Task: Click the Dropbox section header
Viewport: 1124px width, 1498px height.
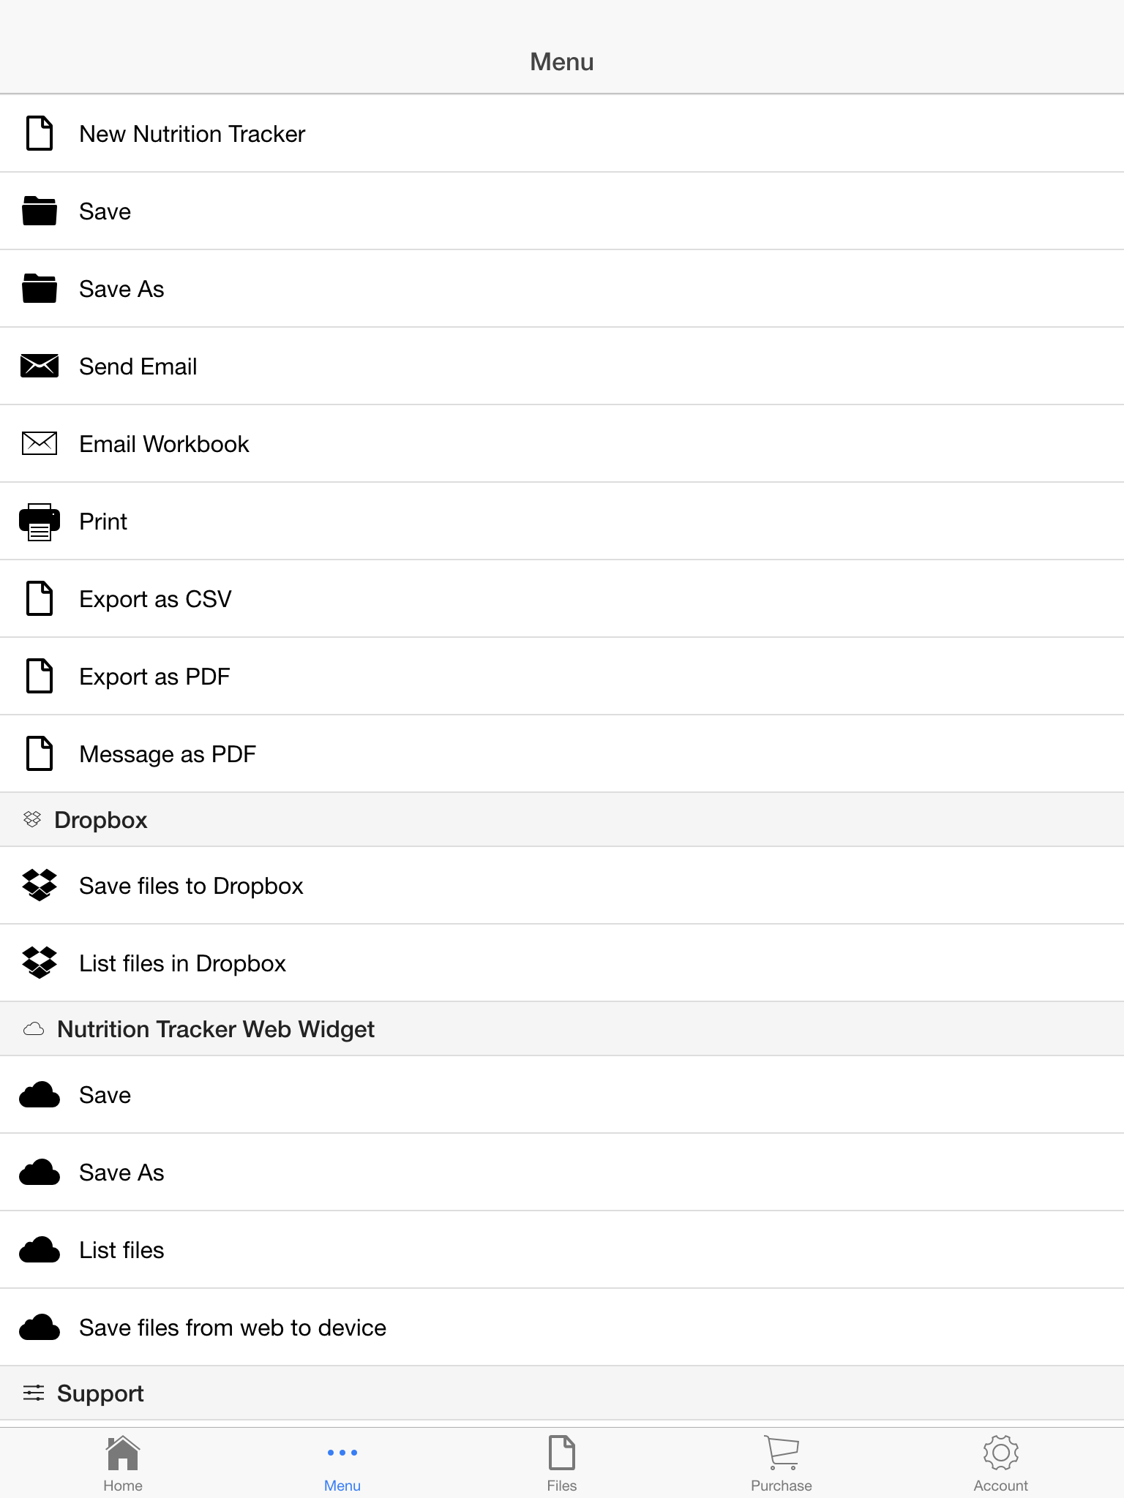Action: 562,820
